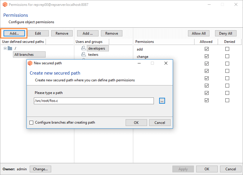Click Permissions column header
243x175 pixels.
164,42
